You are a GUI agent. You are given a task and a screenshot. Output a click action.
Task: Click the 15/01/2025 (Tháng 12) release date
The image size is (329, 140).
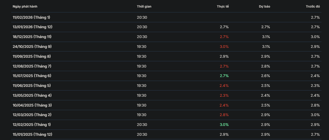[x=32, y=134]
